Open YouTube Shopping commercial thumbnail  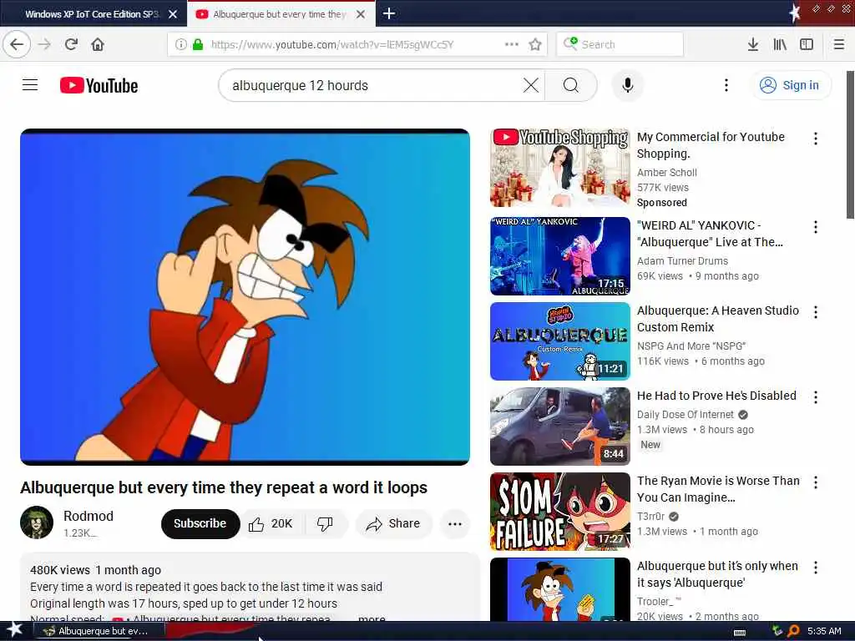(x=560, y=168)
